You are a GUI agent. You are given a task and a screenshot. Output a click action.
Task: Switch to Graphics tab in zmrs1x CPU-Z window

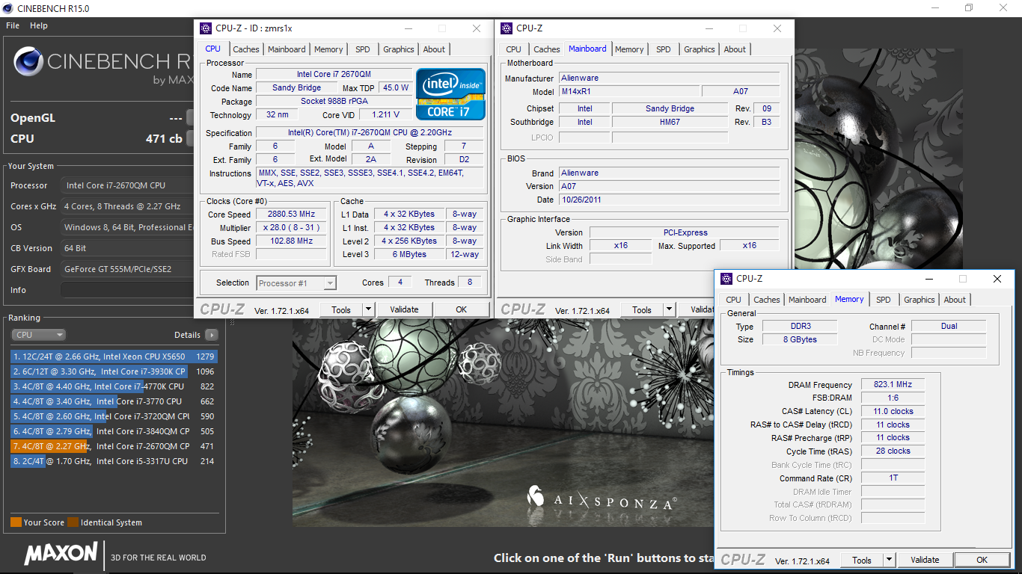click(399, 49)
